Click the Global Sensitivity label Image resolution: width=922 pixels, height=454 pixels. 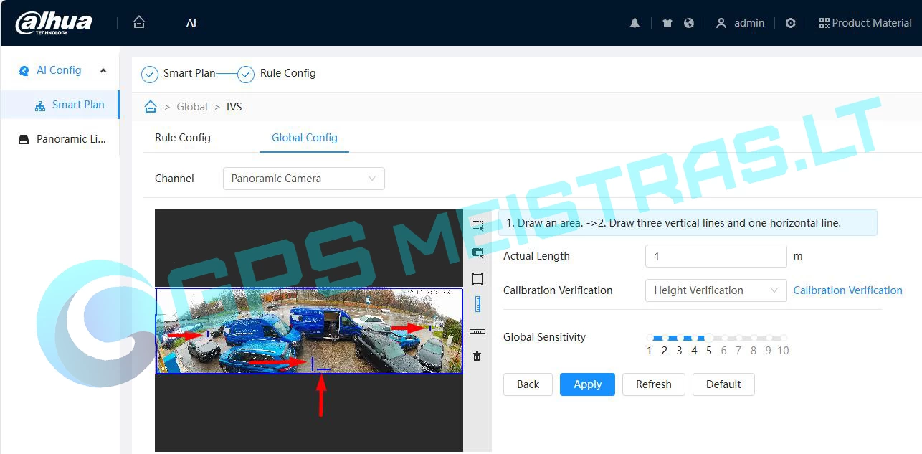pos(545,337)
